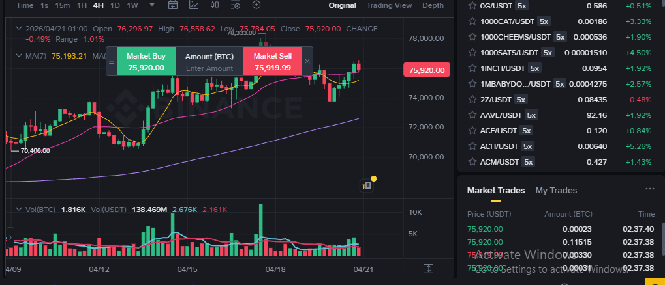Open the candlestick chart style icon
665x285 pixels.
pyautogui.click(x=215, y=5)
